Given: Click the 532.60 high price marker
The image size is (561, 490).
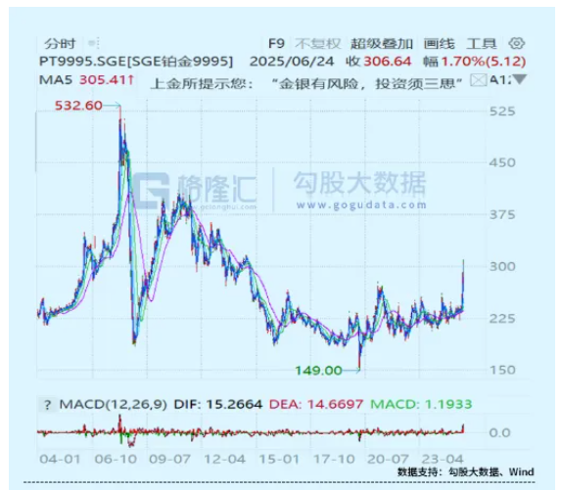Looking at the screenshot, I should click(78, 106).
